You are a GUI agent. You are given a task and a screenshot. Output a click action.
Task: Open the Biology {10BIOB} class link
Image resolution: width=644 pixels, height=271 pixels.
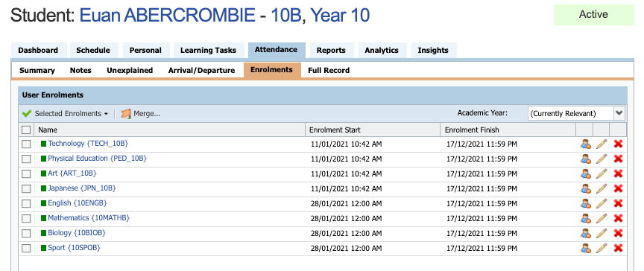[x=77, y=233]
